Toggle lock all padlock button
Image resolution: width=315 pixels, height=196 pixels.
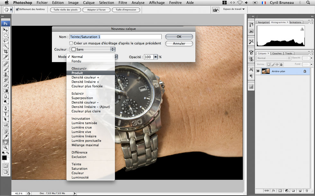(281, 64)
